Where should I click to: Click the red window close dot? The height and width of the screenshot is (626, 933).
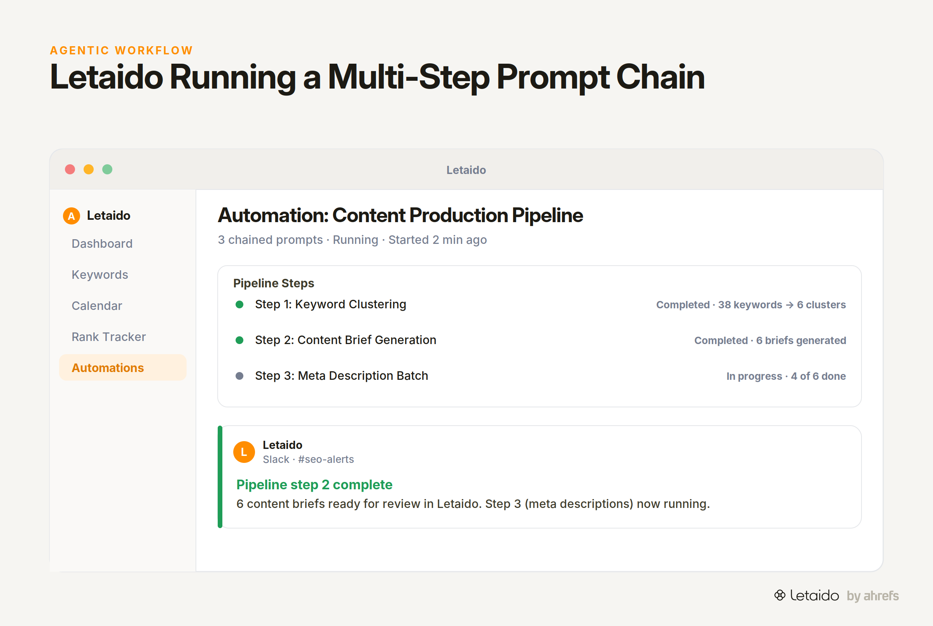(x=70, y=169)
